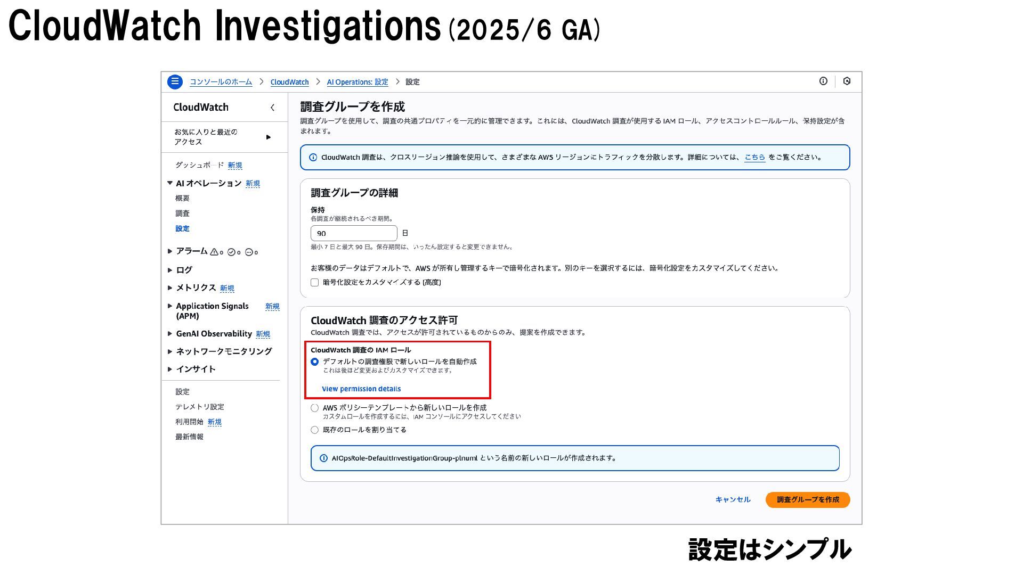1023x575 pixels.
Task: Enable 暗号化設定をカスタマイズする checkbox
Action: [315, 283]
